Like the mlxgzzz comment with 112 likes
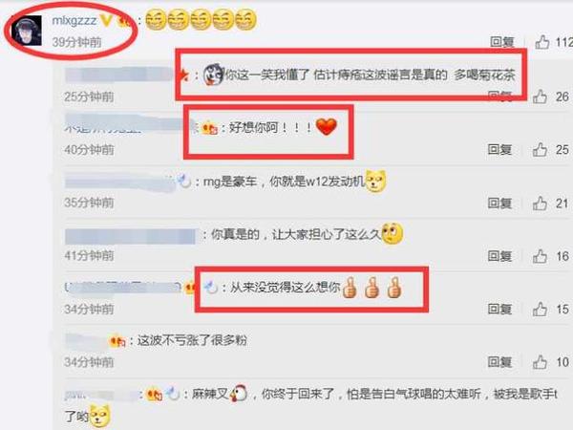This screenshot has height=430, width=573. click(x=541, y=42)
